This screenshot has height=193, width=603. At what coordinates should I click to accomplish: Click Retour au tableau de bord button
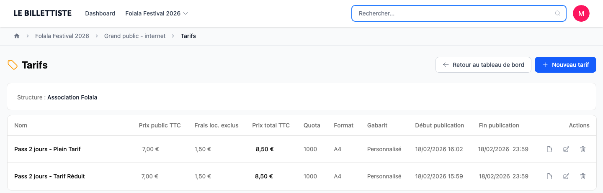483,65
